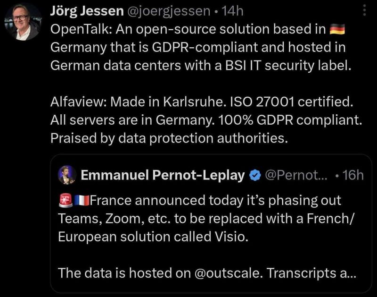Image resolution: width=377 pixels, height=297 pixels.
Task: Click Jörg Jessen's profile picture
Action: coord(22,22)
